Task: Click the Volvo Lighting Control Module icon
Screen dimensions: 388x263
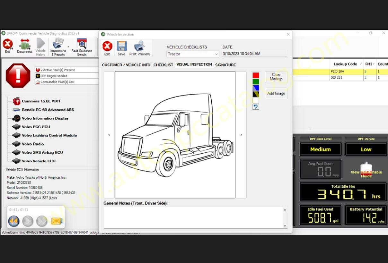Action: pos(16,135)
